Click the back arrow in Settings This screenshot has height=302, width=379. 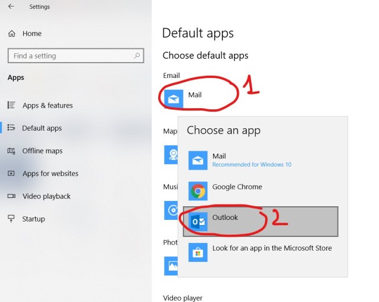11,7
